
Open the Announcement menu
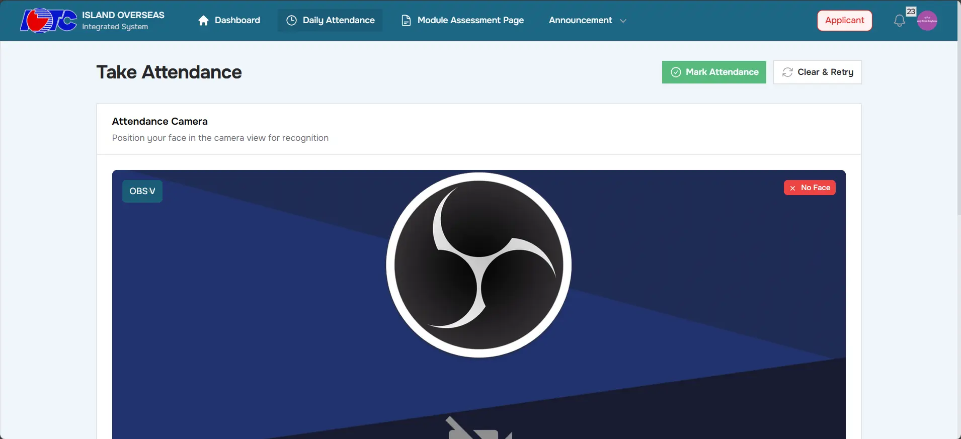[580, 21]
